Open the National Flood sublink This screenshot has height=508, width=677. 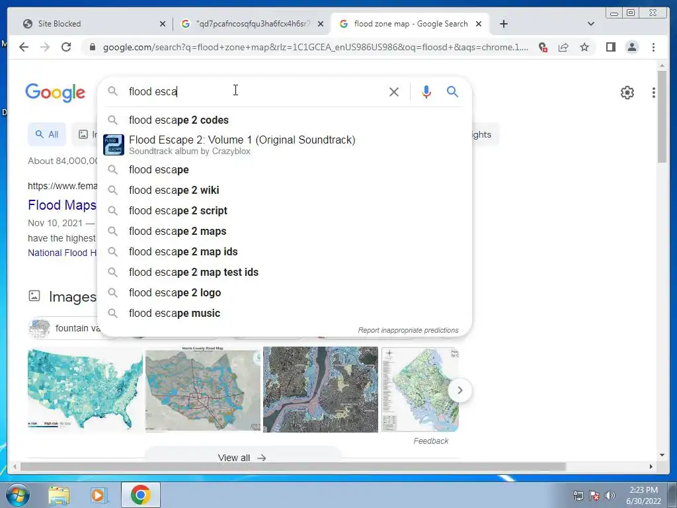[x=62, y=253]
